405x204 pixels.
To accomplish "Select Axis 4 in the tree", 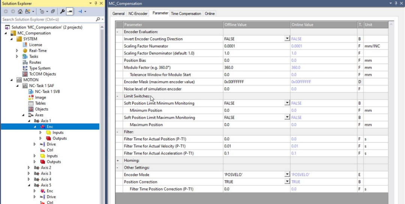I will [46, 179].
